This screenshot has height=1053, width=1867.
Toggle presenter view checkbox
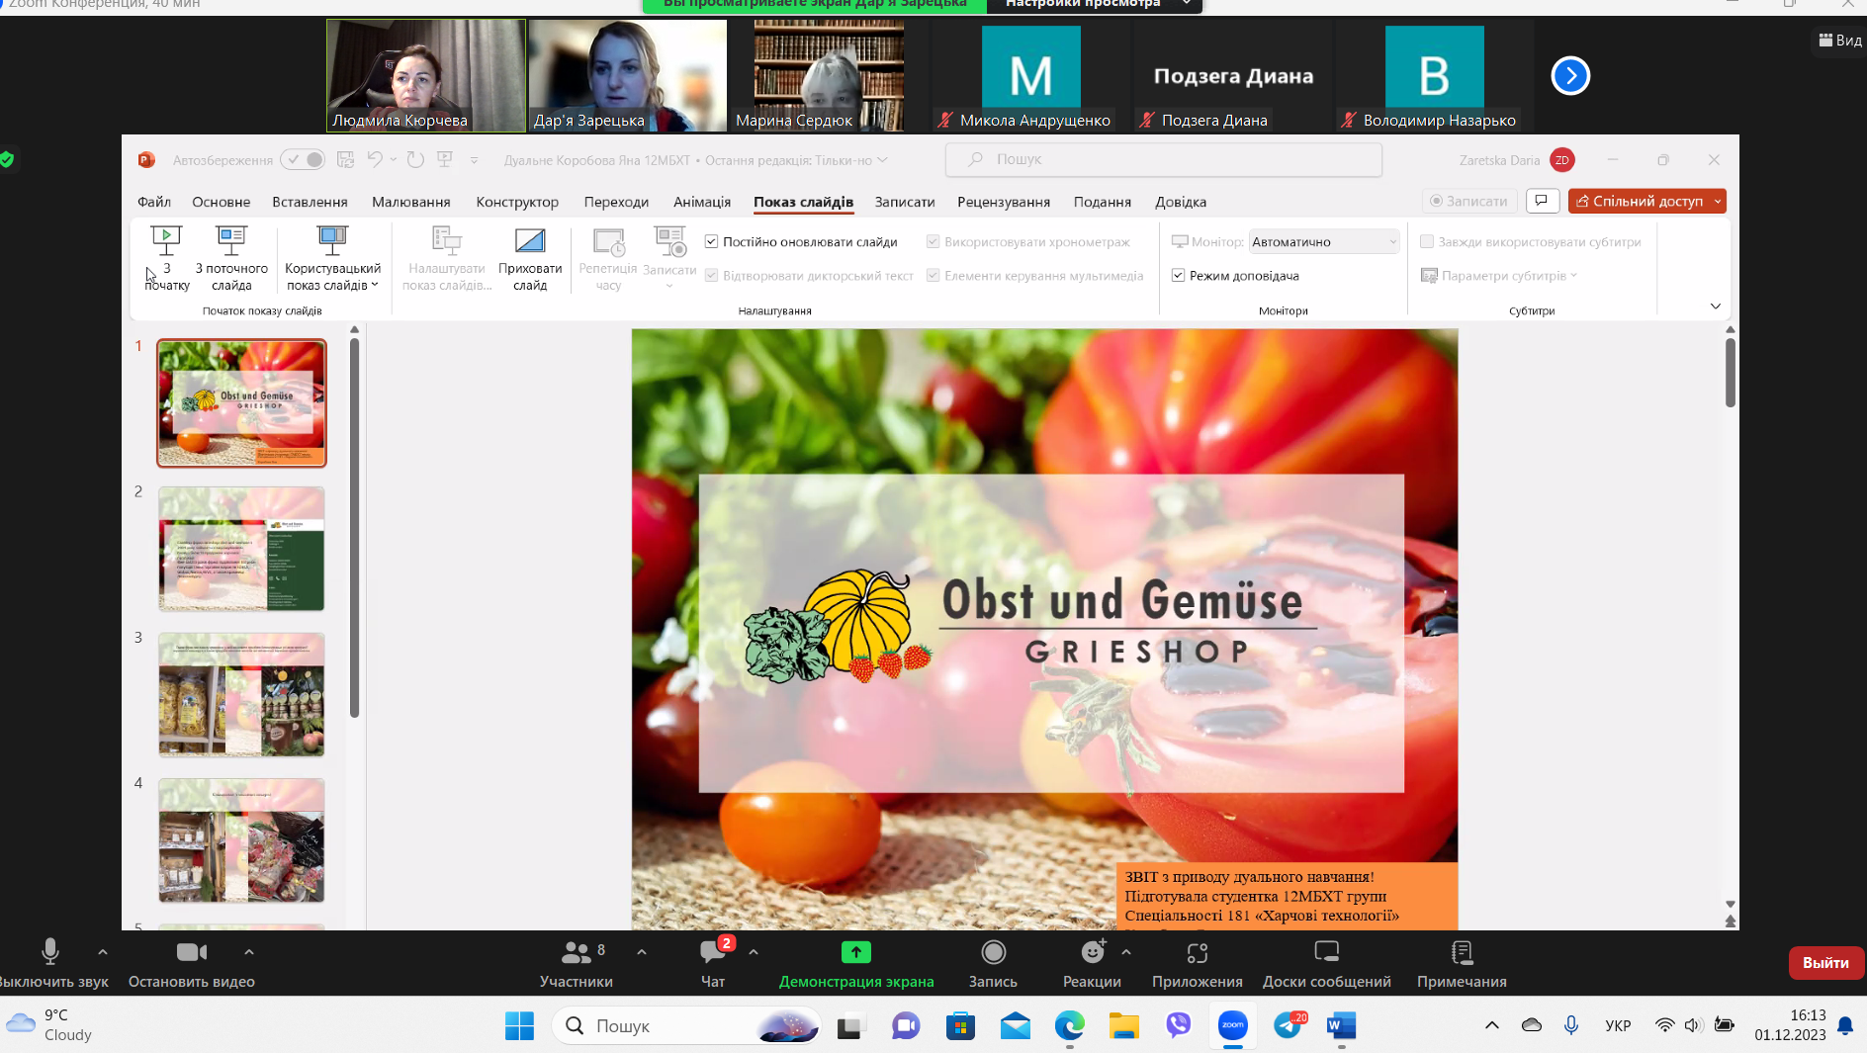1178,276
